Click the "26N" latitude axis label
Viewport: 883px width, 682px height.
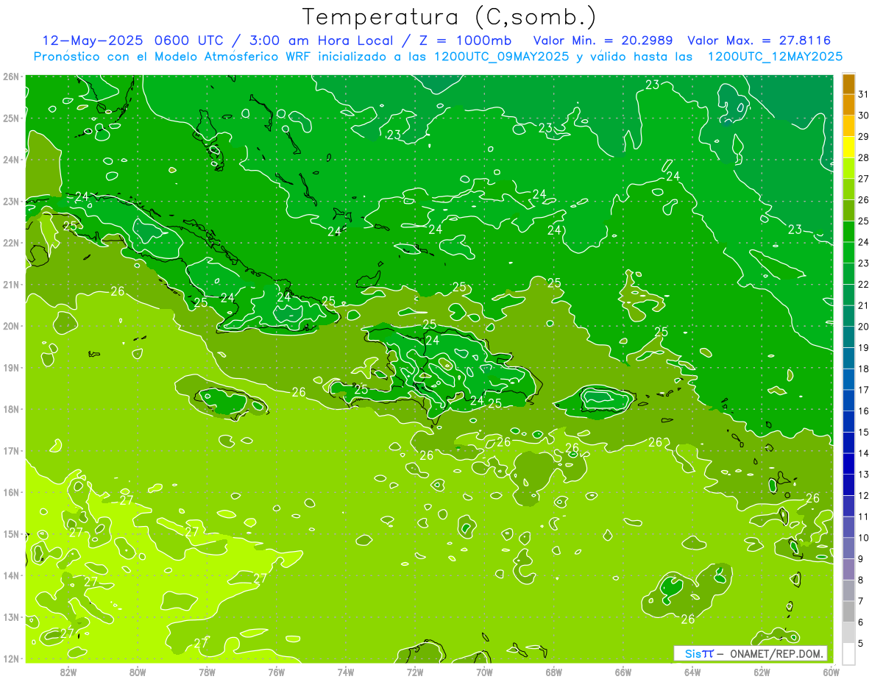tap(10, 77)
